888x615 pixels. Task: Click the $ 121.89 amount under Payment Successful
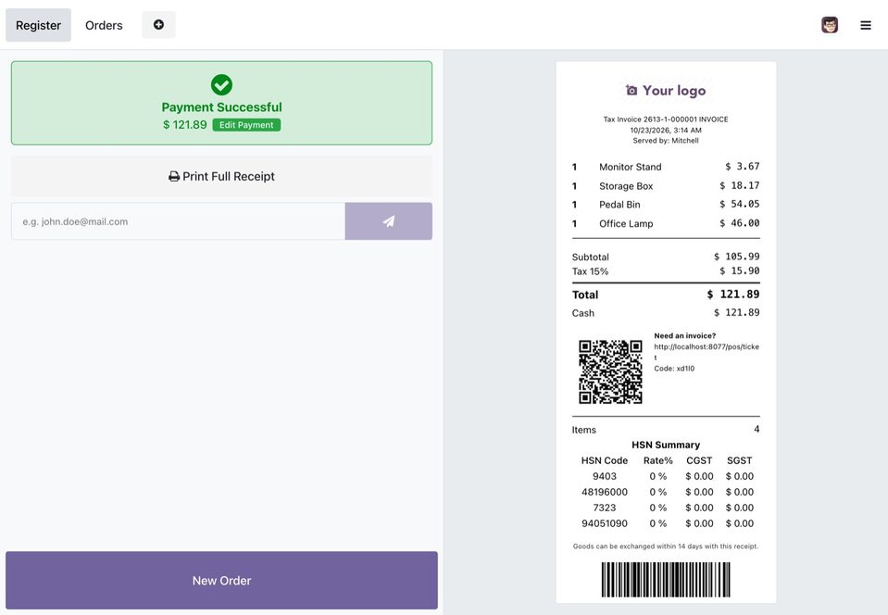184,125
